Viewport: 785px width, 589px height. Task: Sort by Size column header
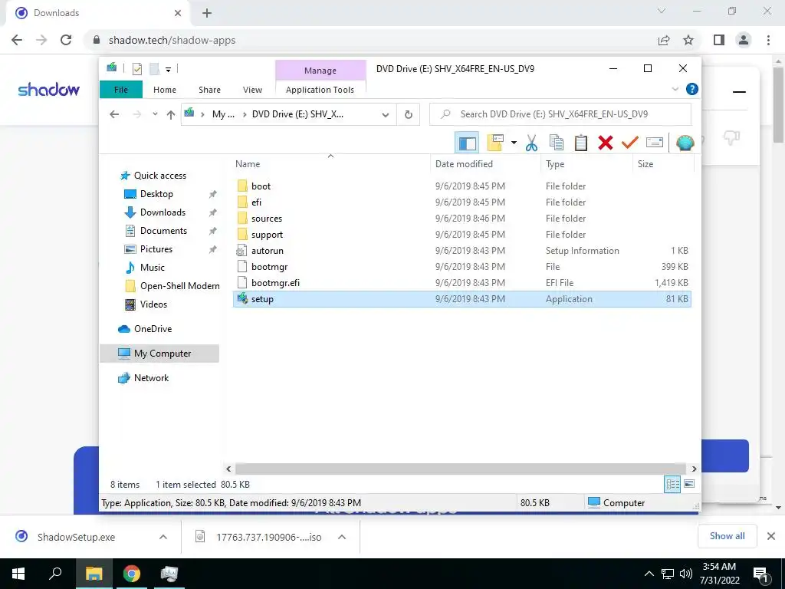(645, 164)
